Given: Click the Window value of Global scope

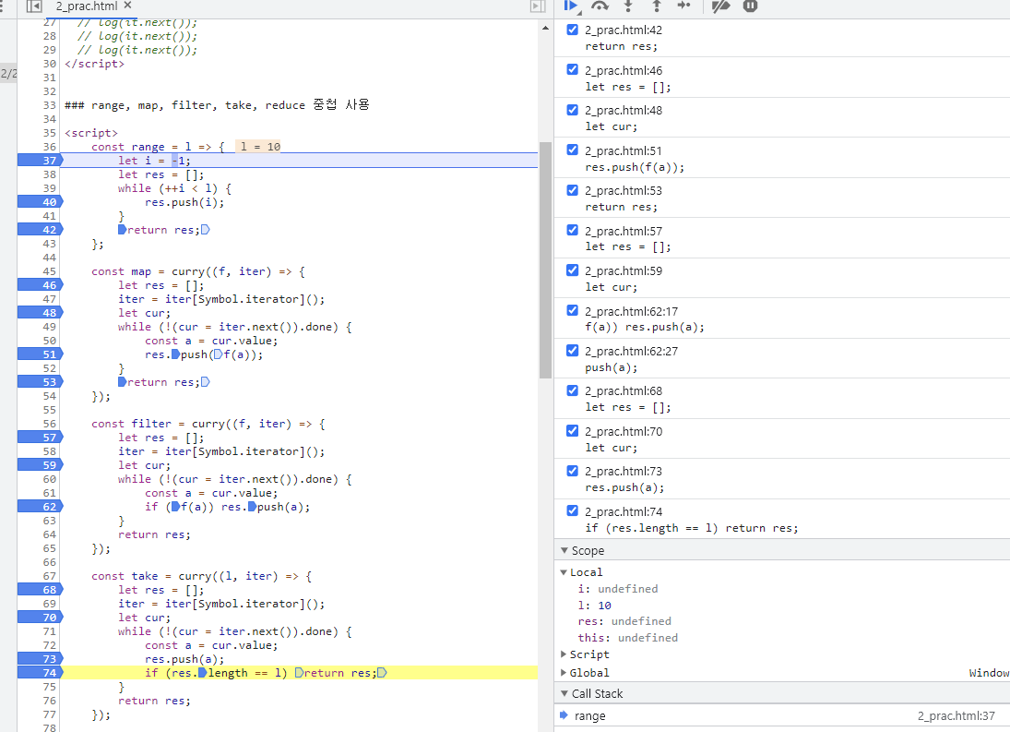Looking at the screenshot, I should [989, 673].
